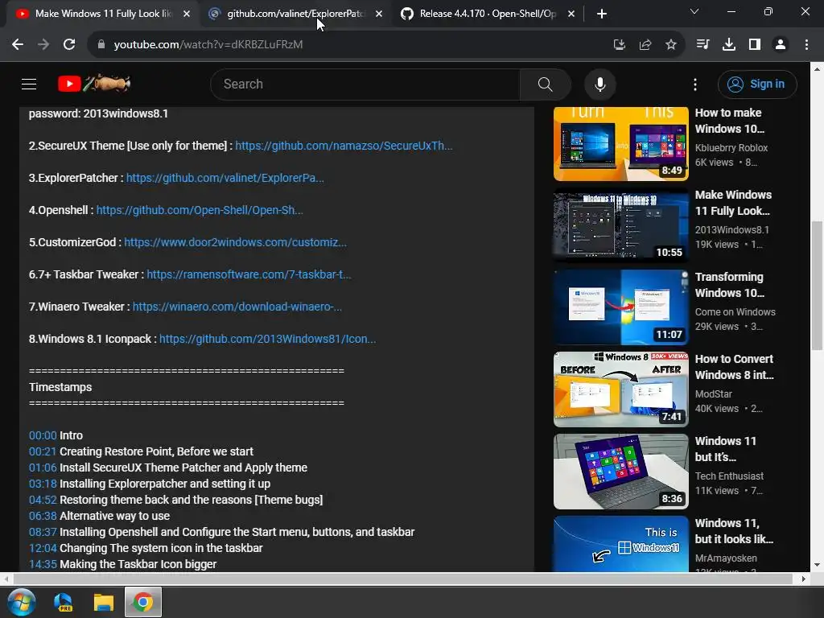Open 'How to Convert Windows 8 int...' title

click(x=734, y=367)
